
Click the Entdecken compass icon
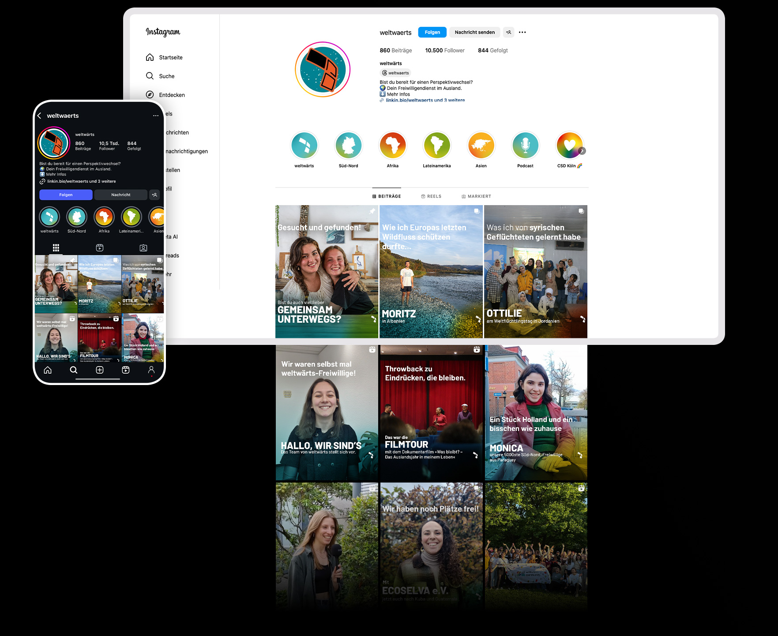pos(150,95)
